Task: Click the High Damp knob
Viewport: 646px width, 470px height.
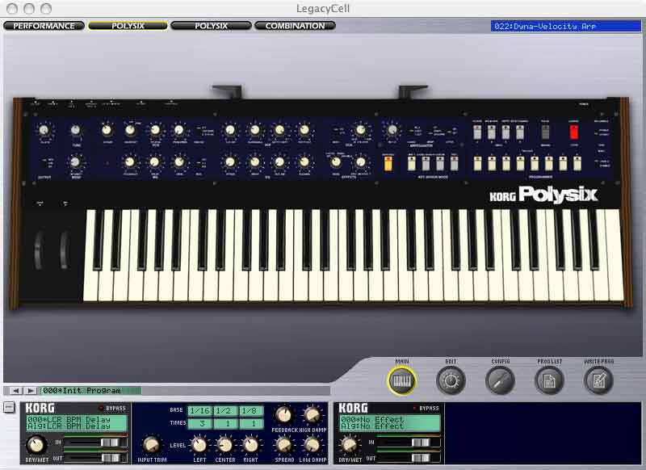Action: click(x=312, y=415)
